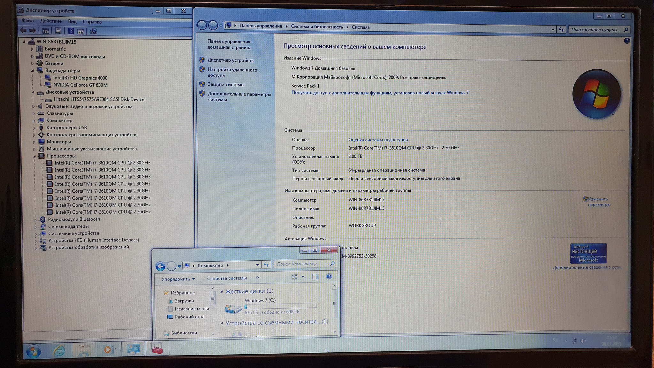Click Windows Media Player taskbar icon

pyautogui.click(x=108, y=349)
